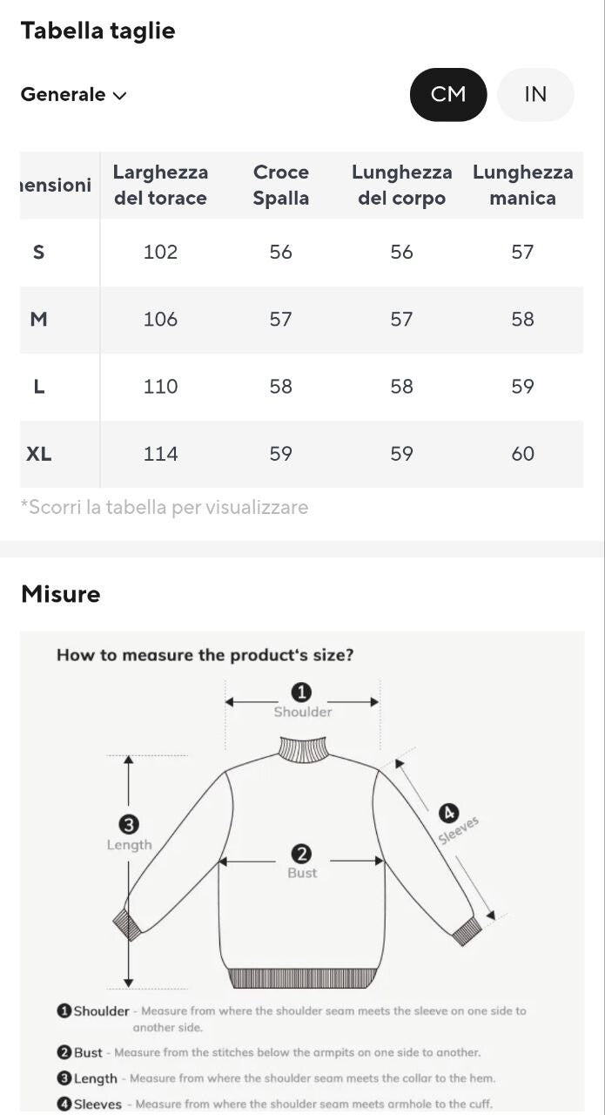Click the number 3 Length marker in diagram

pos(129,824)
